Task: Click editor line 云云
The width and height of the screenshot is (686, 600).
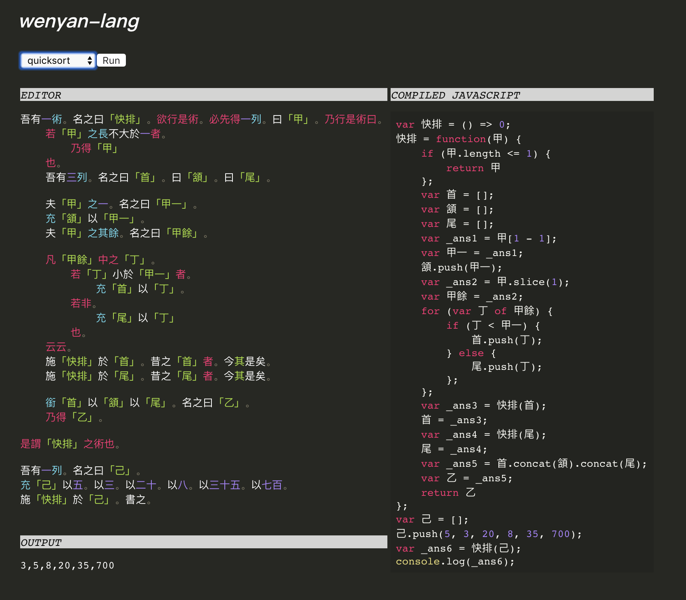Action: point(59,347)
